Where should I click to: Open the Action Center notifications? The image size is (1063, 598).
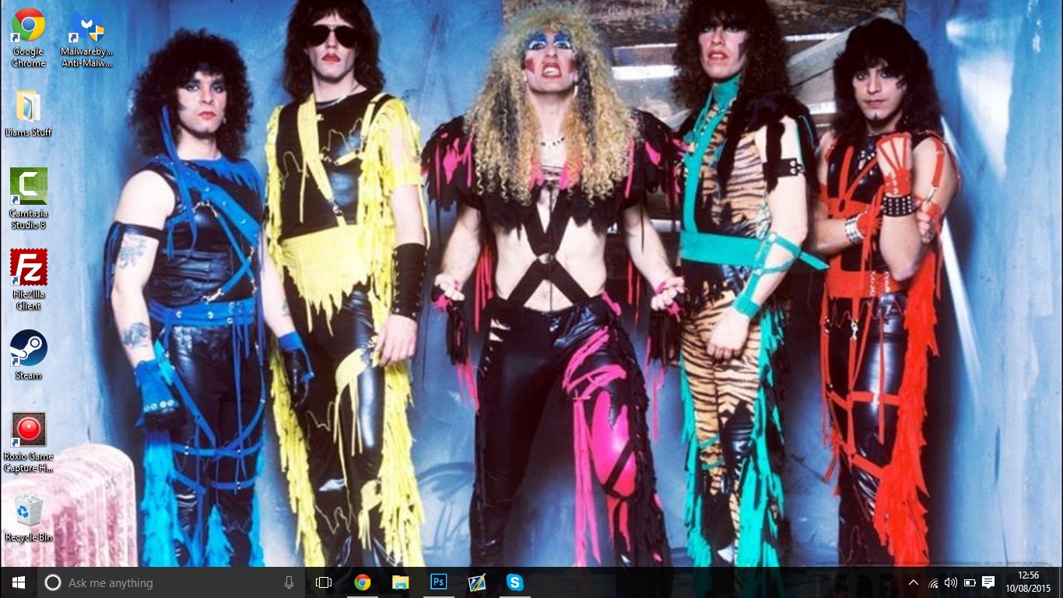tap(988, 582)
